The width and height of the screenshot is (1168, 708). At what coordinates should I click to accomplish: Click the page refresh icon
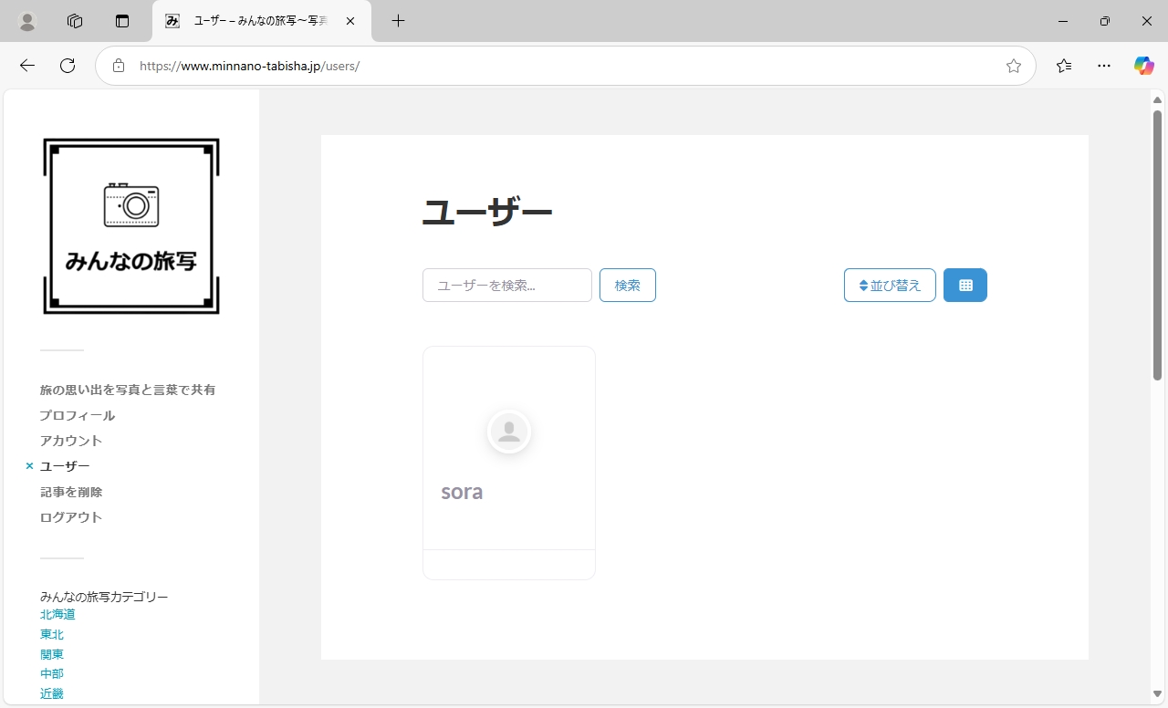68,66
